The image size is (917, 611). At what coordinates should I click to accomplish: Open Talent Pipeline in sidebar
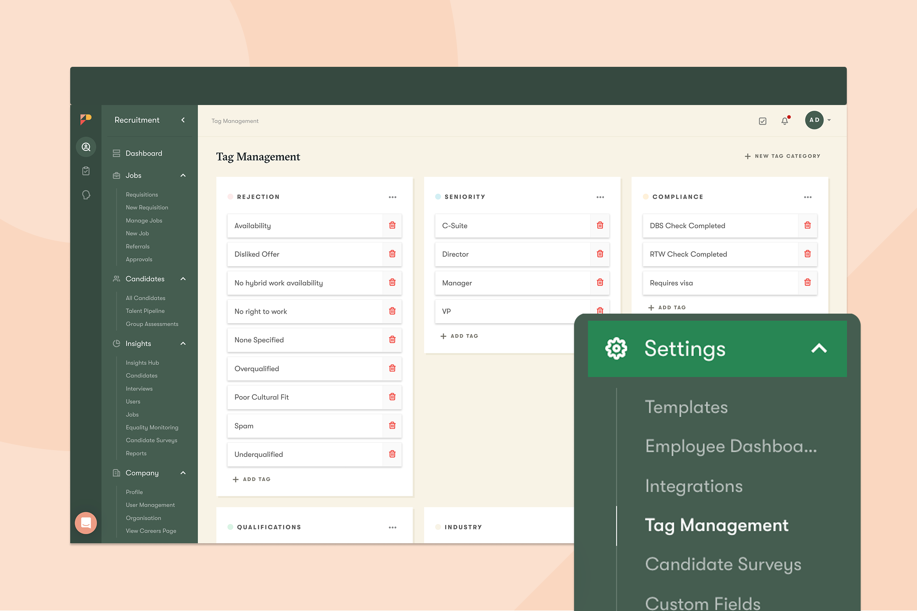(x=145, y=311)
